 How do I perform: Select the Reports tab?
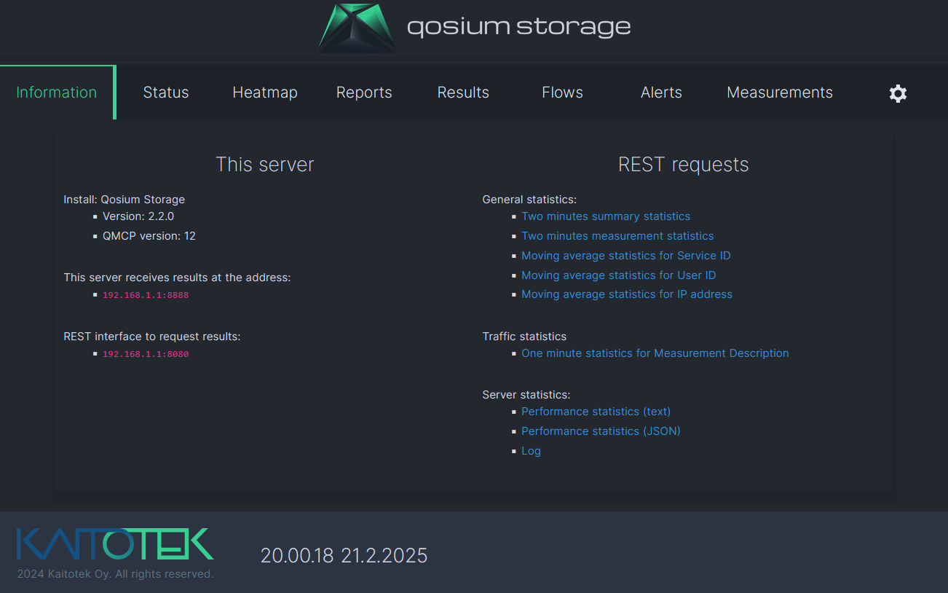coord(364,93)
